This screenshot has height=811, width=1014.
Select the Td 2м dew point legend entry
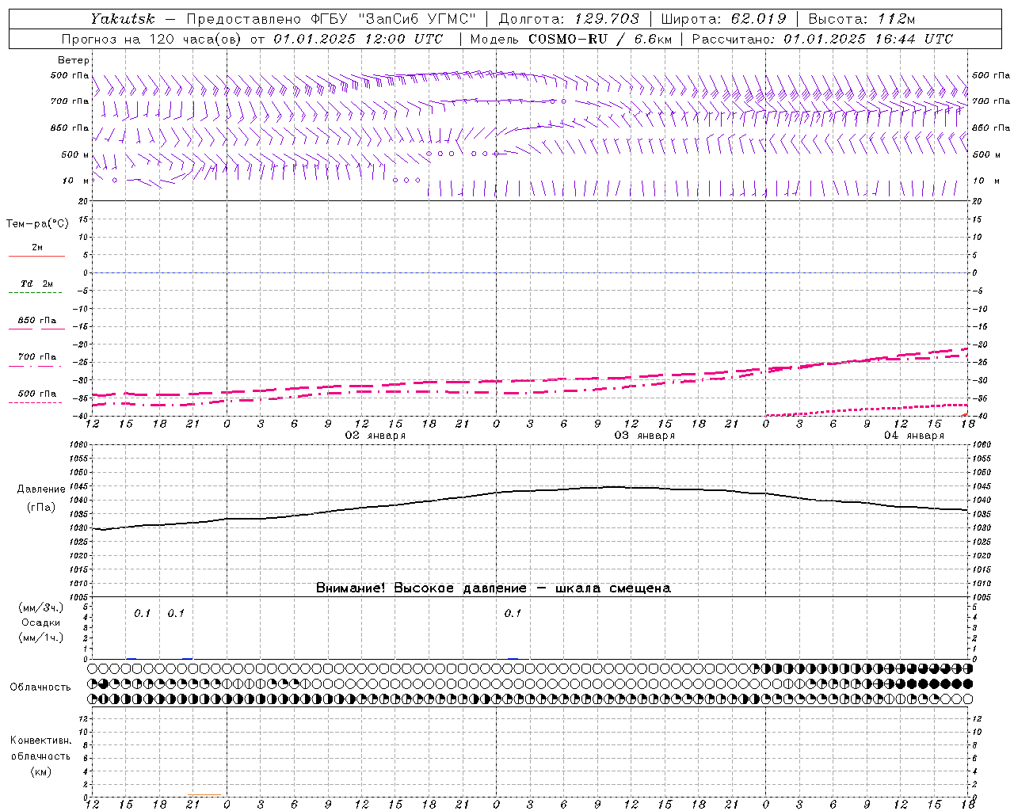pyautogui.click(x=36, y=284)
